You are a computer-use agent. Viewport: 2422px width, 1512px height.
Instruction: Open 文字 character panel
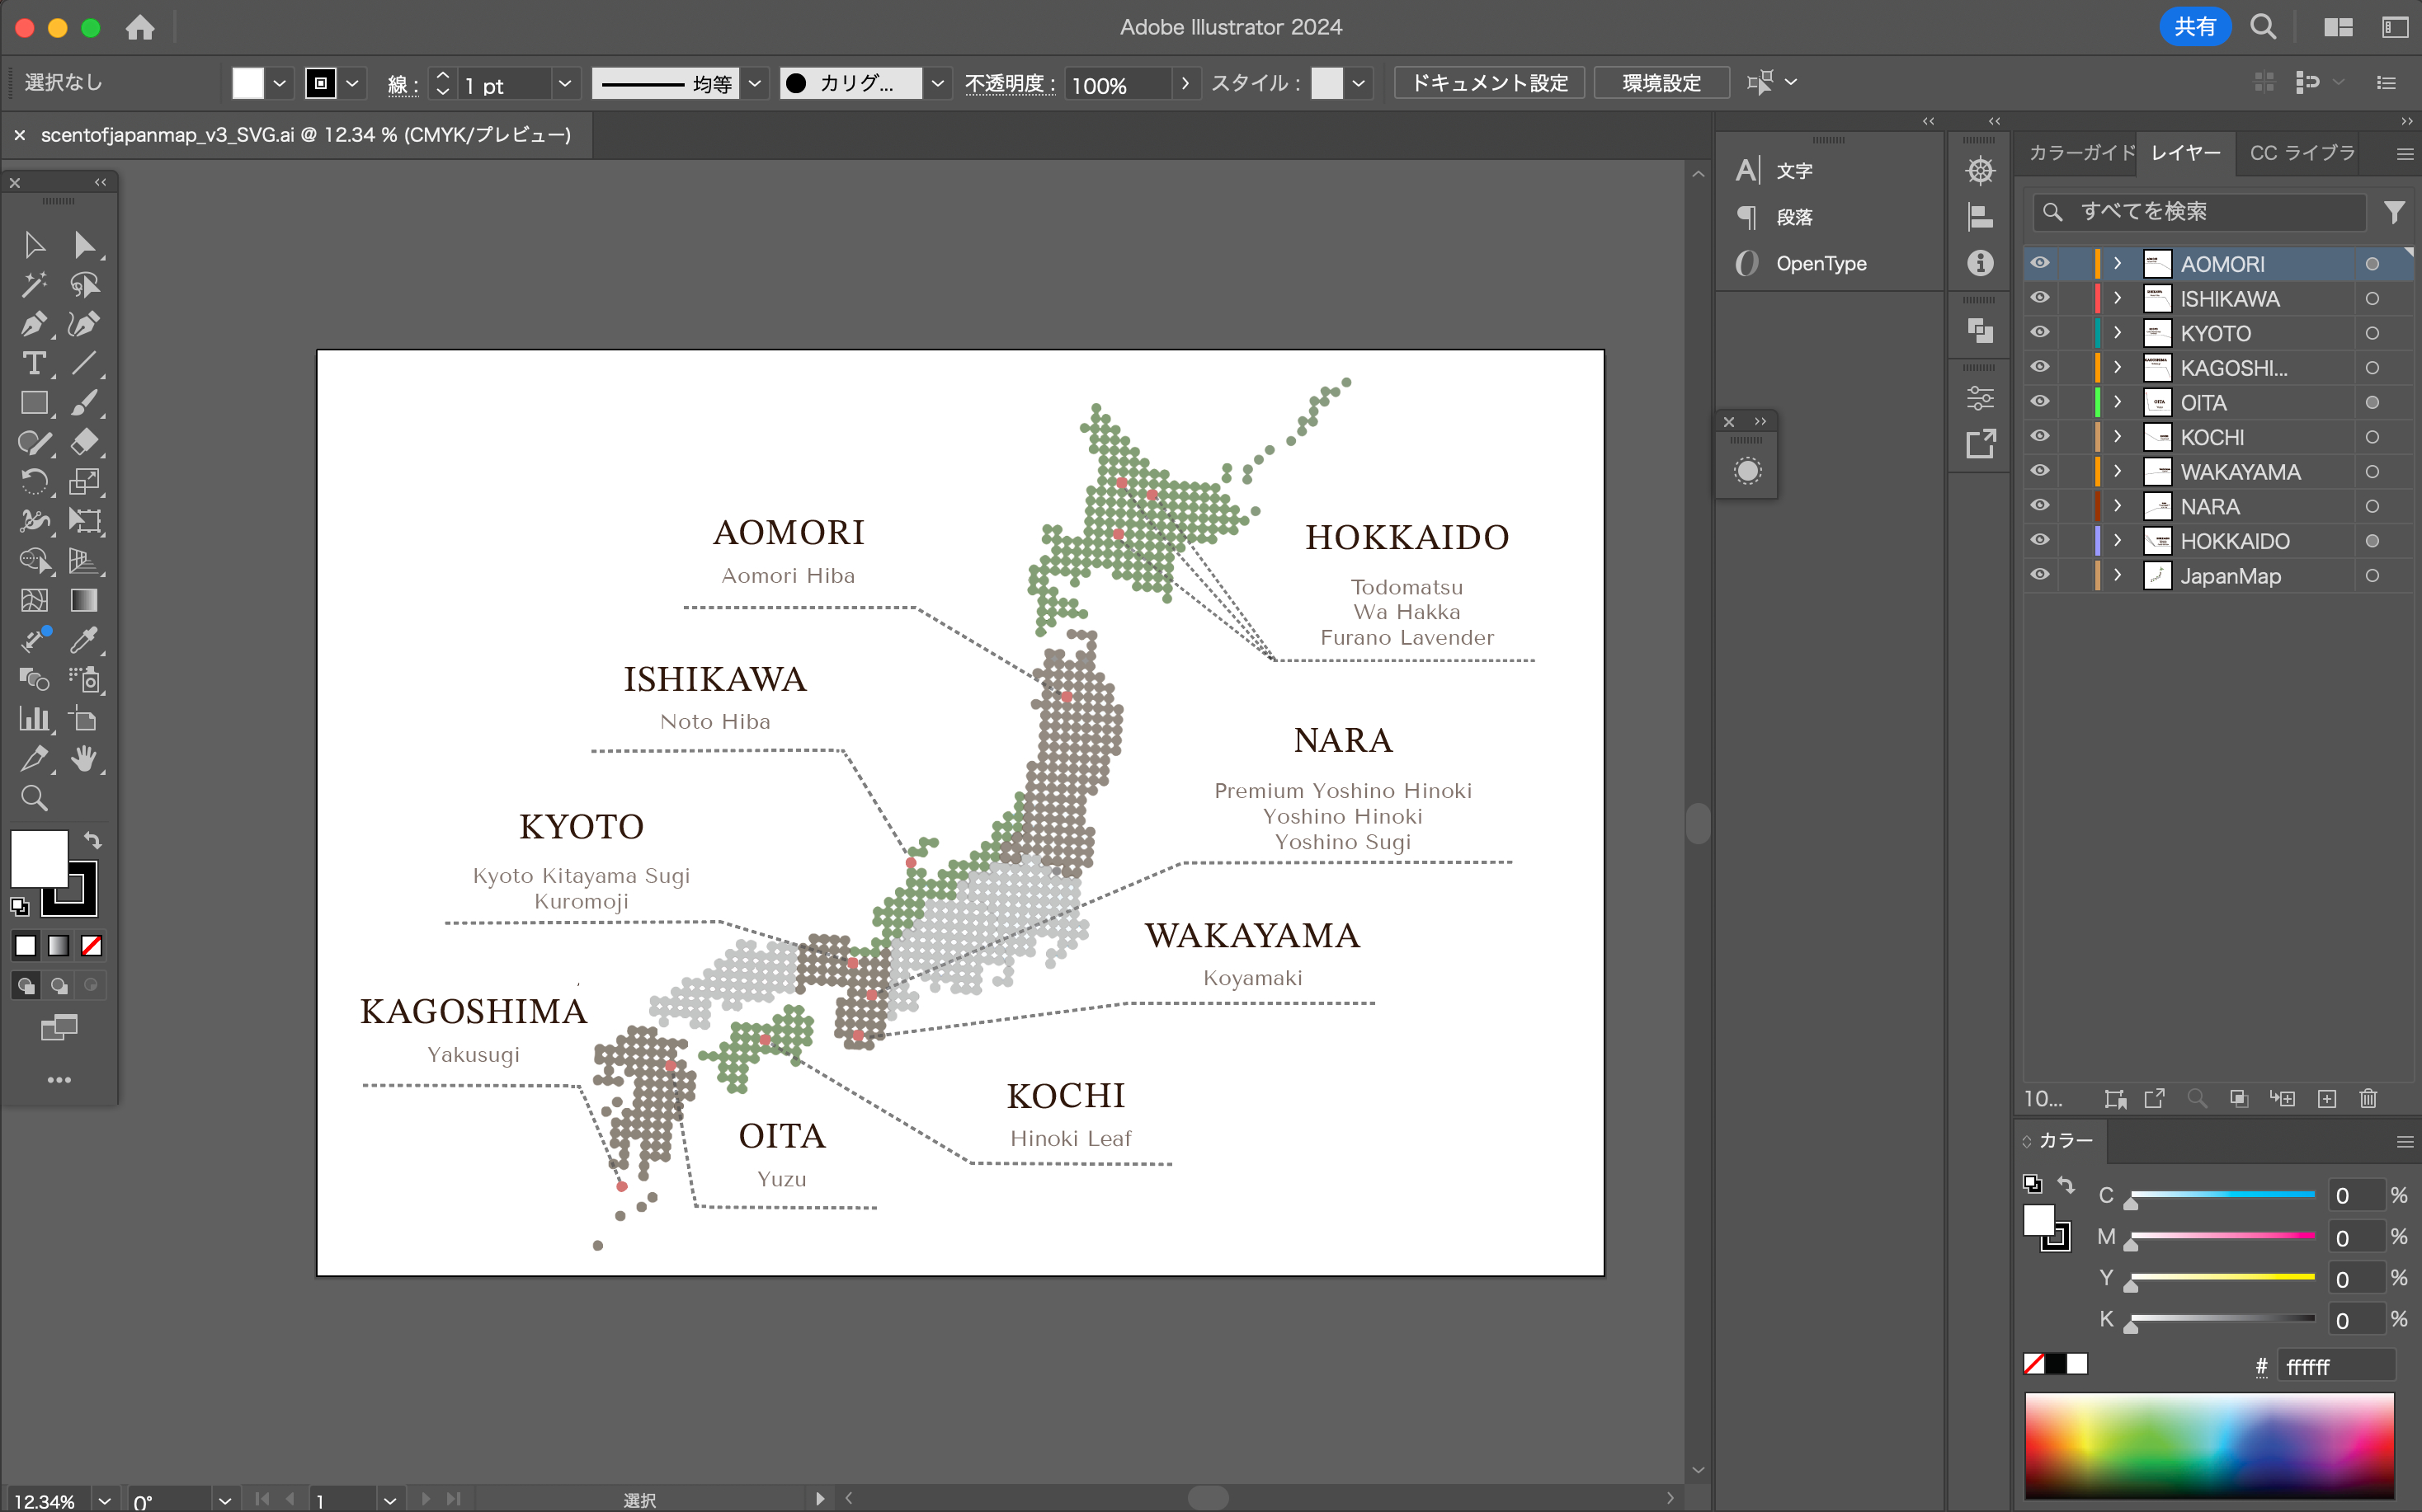[1795, 171]
